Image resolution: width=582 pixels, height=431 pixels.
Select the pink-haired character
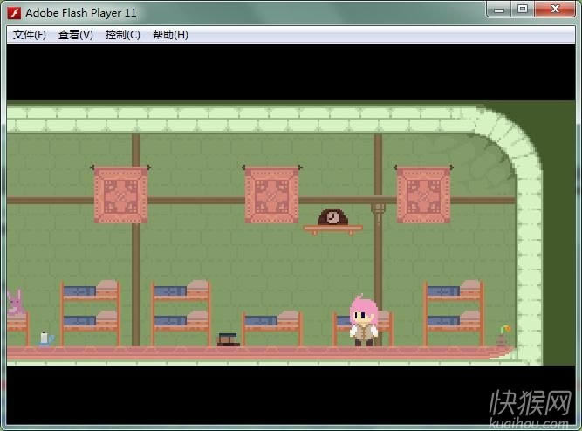pyautogui.click(x=363, y=321)
